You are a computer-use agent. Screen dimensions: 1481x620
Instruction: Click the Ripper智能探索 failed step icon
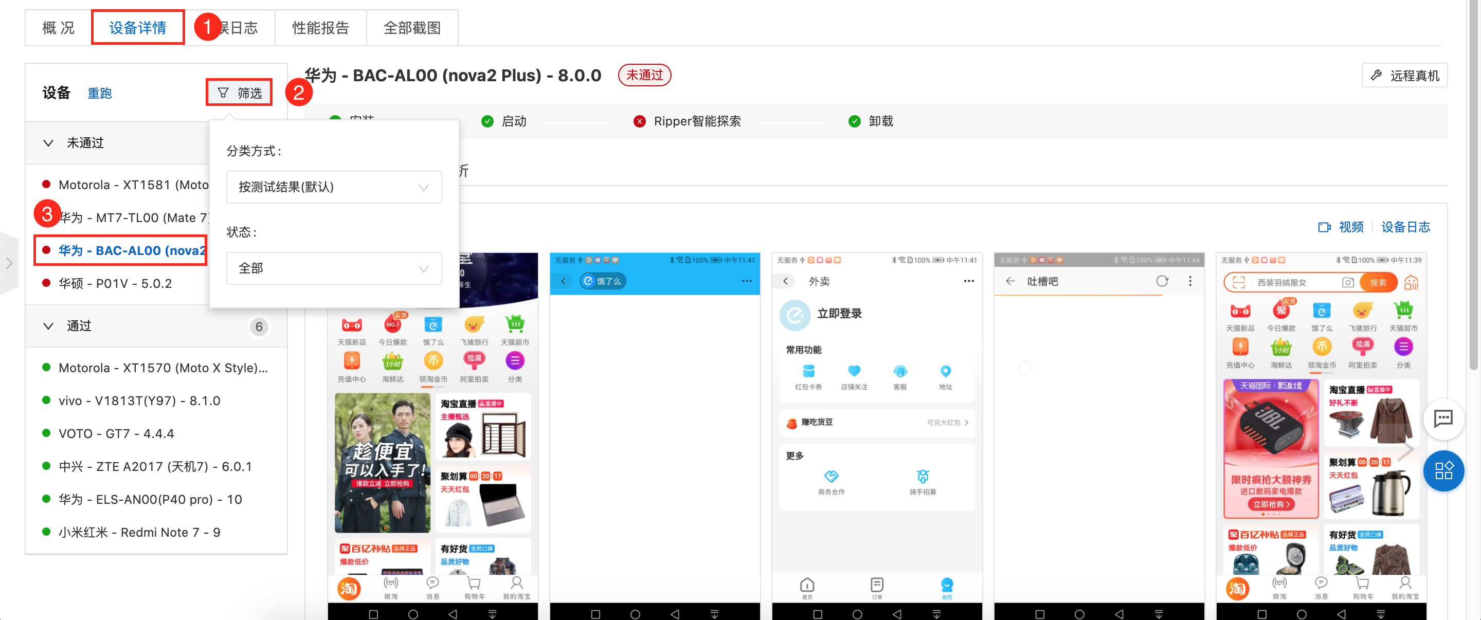(639, 121)
